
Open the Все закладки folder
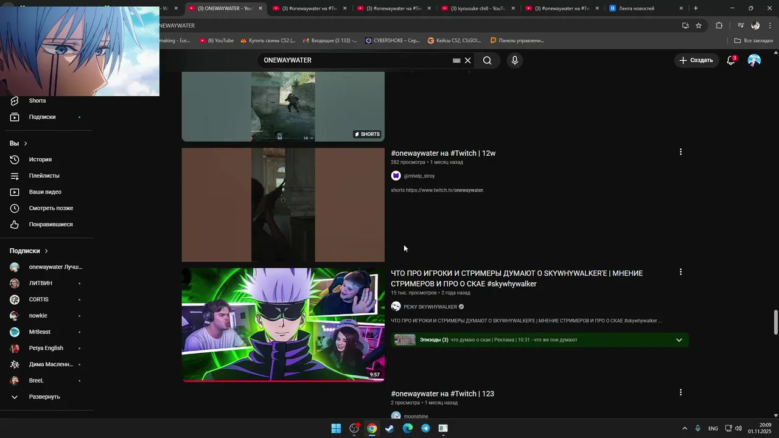coord(753,41)
